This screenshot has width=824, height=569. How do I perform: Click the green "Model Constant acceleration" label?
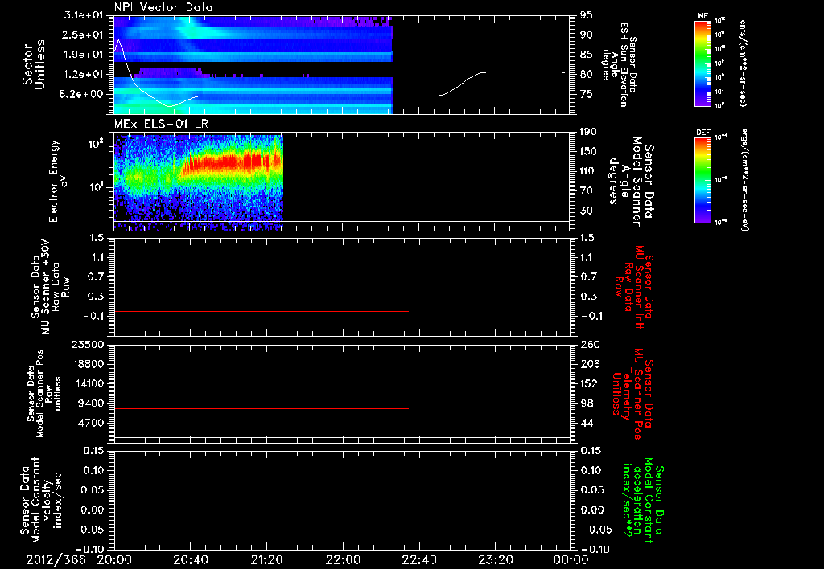[x=643, y=500]
